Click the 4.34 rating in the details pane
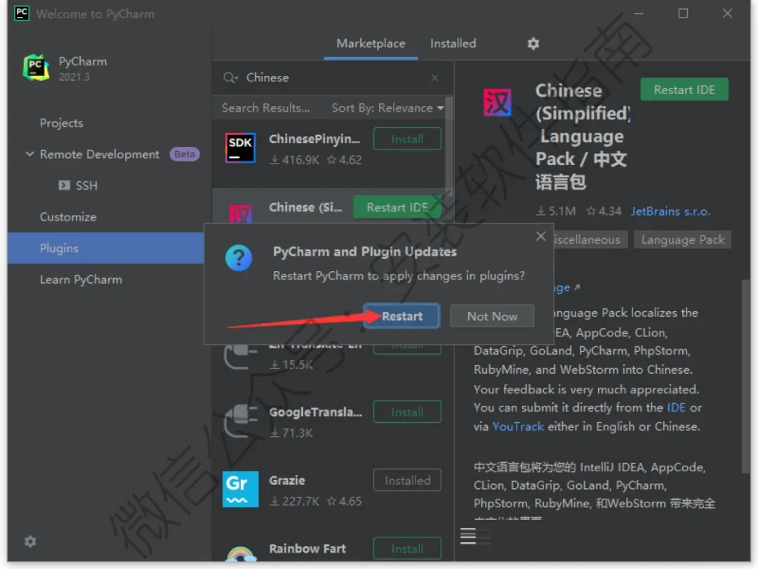This screenshot has height=569, width=758. coord(604,211)
